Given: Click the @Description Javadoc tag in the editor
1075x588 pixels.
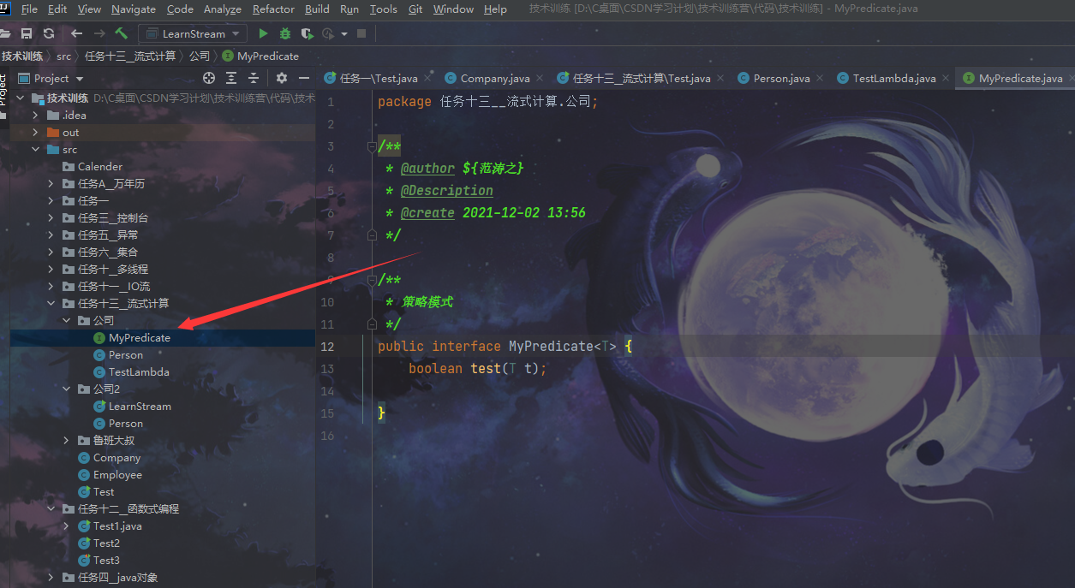Looking at the screenshot, I should pyautogui.click(x=447, y=191).
